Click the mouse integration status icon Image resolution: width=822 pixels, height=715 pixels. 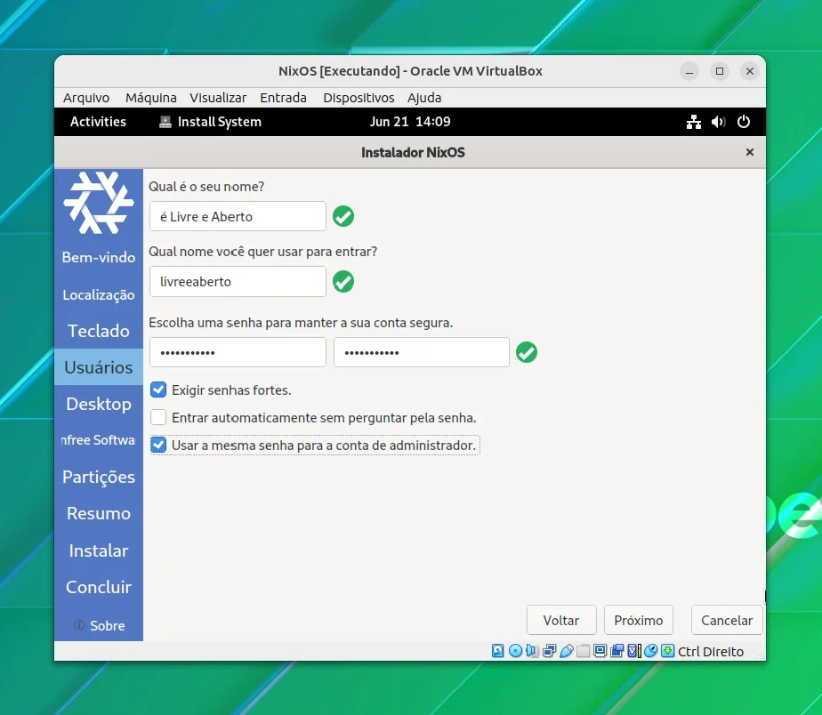coord(650,650)
